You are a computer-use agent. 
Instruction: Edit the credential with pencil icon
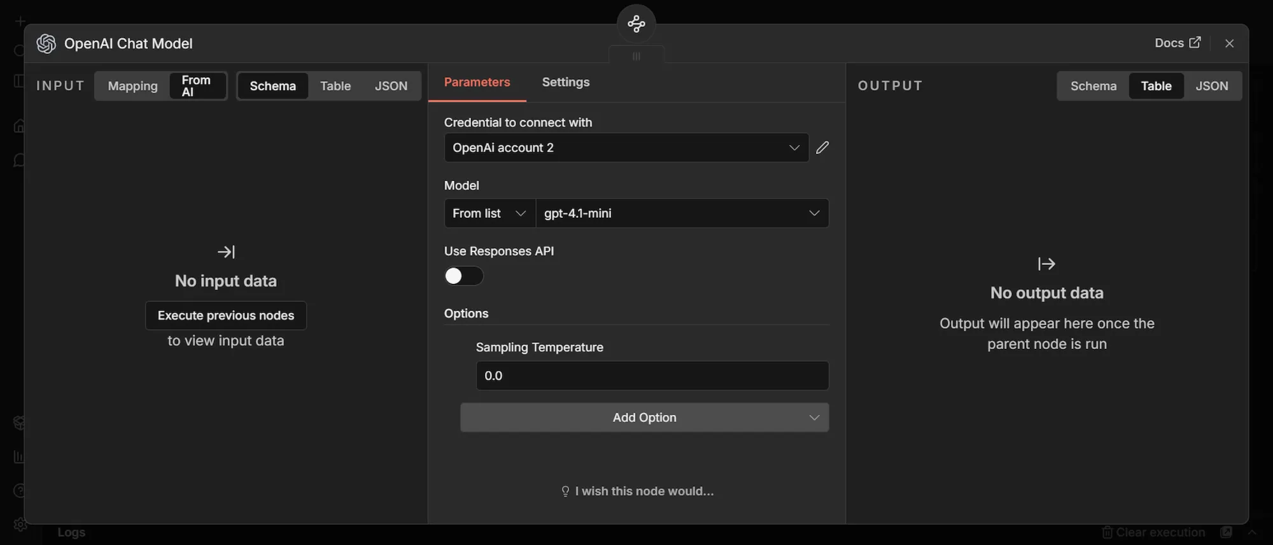(x=822, y=148)
